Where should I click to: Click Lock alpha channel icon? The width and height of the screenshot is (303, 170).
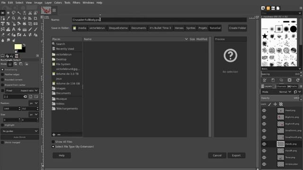281,104
